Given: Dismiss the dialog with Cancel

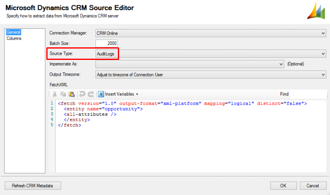Looking at the screenshot, I should [313, 186].
